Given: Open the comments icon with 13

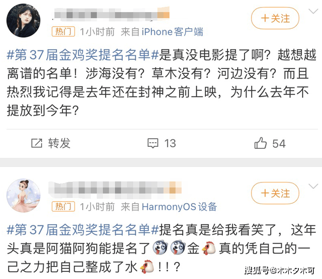Looking at the screenshot, I should click(153, 143).
